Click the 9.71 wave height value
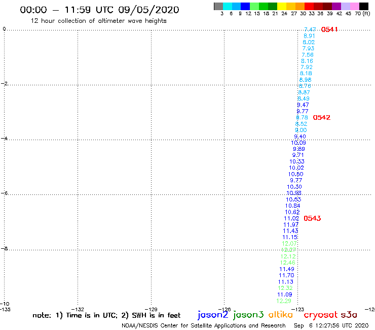The image size is (375, 330). (x=298, y=155)
